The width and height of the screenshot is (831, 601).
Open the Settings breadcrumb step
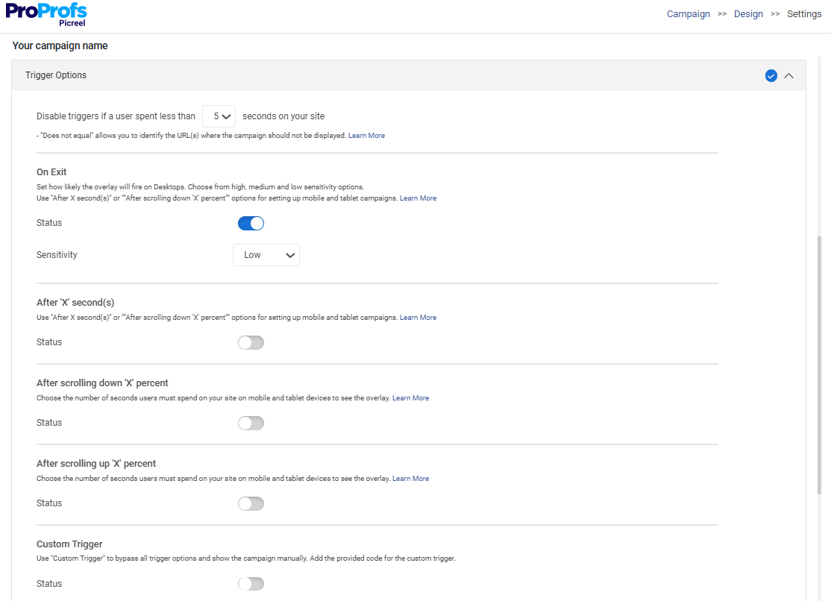coord(804,13)
